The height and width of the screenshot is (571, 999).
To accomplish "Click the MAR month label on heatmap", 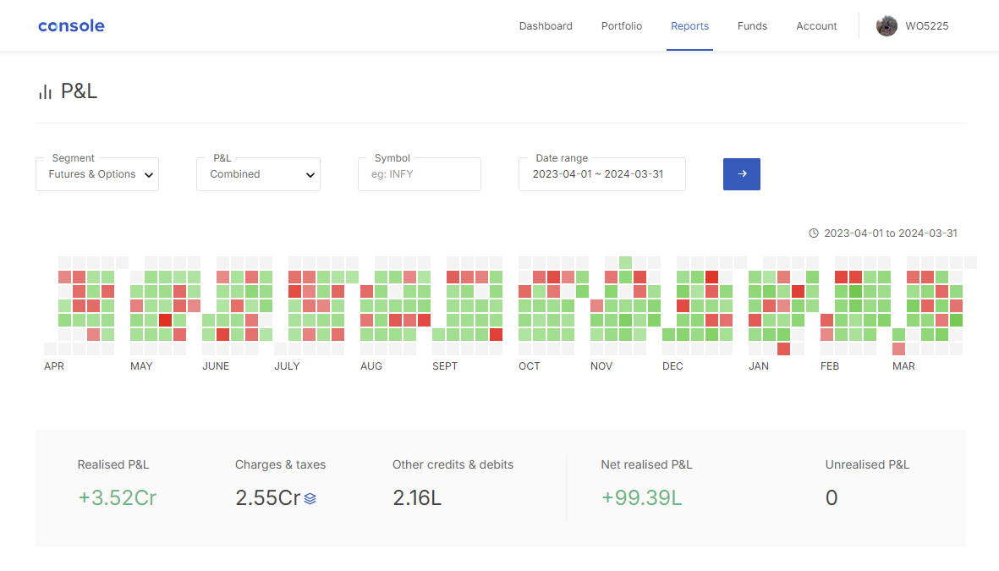I will click(x=903, y=366).
